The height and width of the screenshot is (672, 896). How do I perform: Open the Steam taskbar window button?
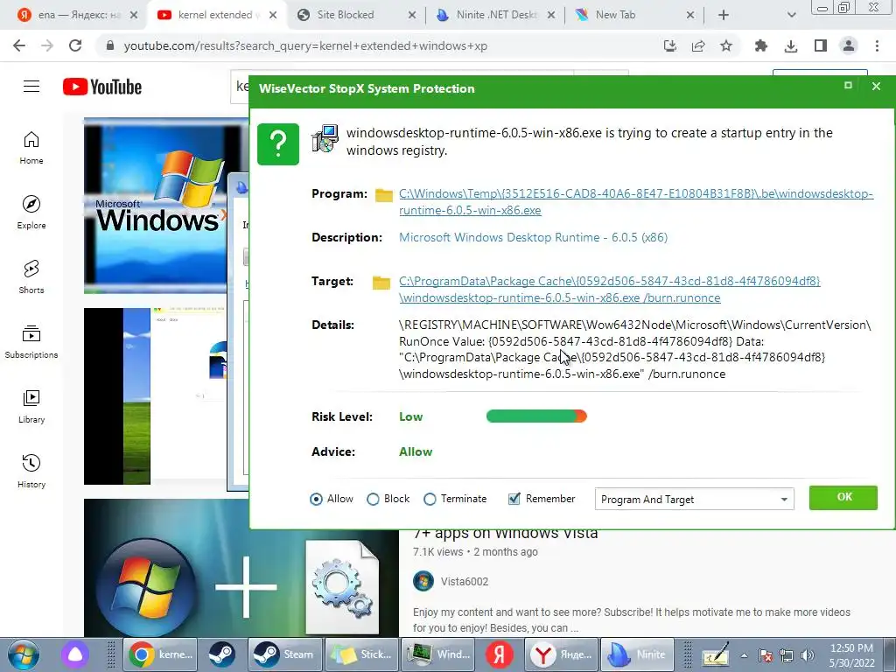(284, 654)
